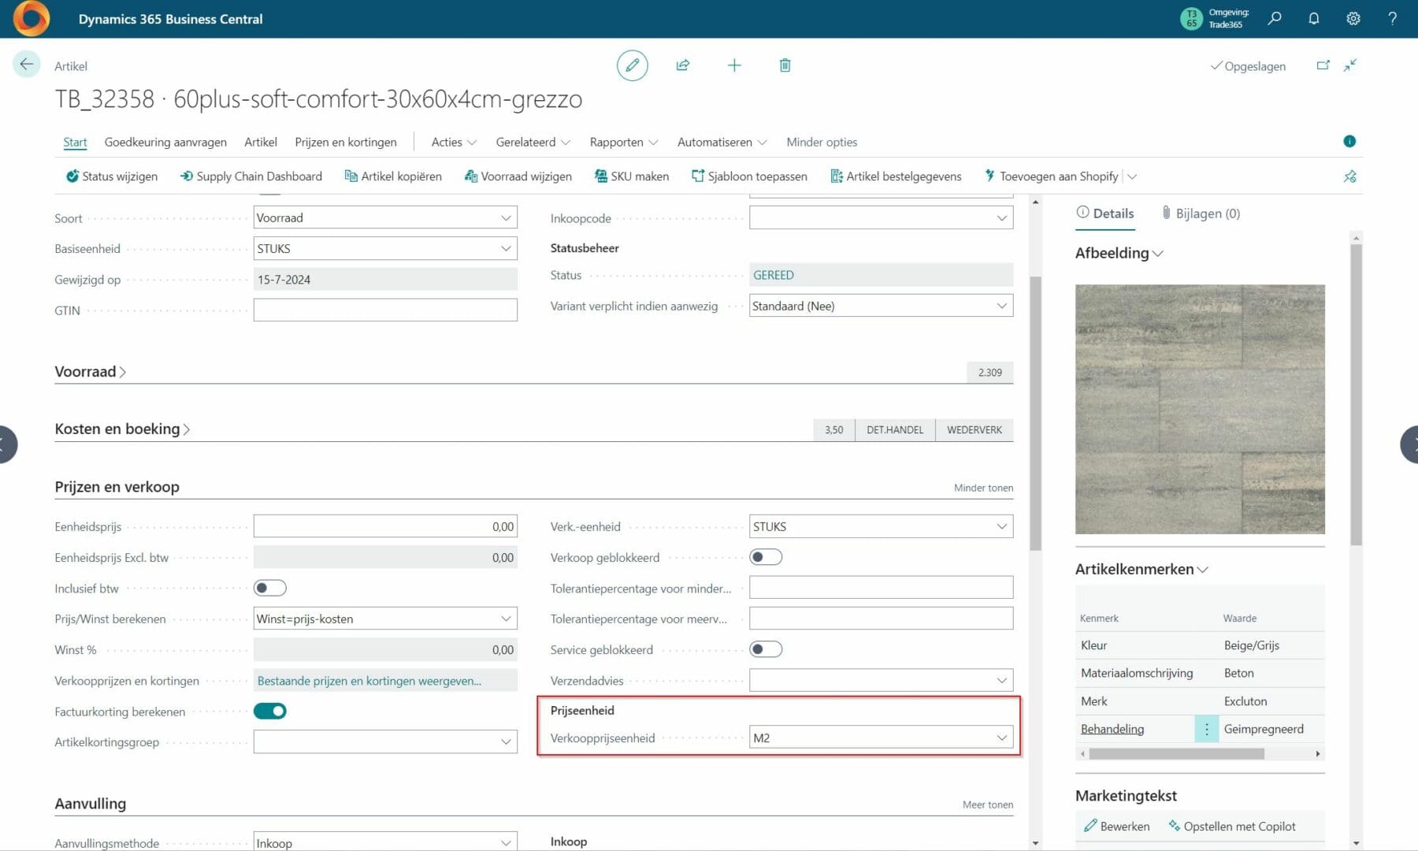
Task: Delete the article with trash icon
Action: tap(785, 65)
